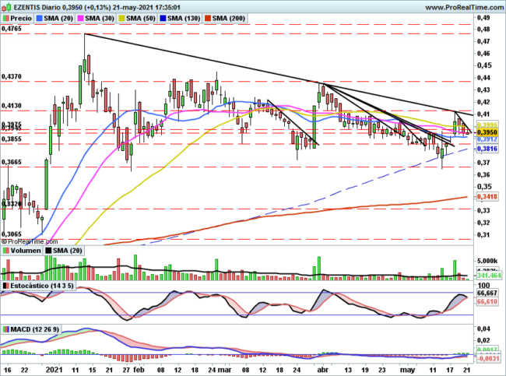
Task: Open the Estocástico (14 3 5) label
Action: tap(42, 286)
